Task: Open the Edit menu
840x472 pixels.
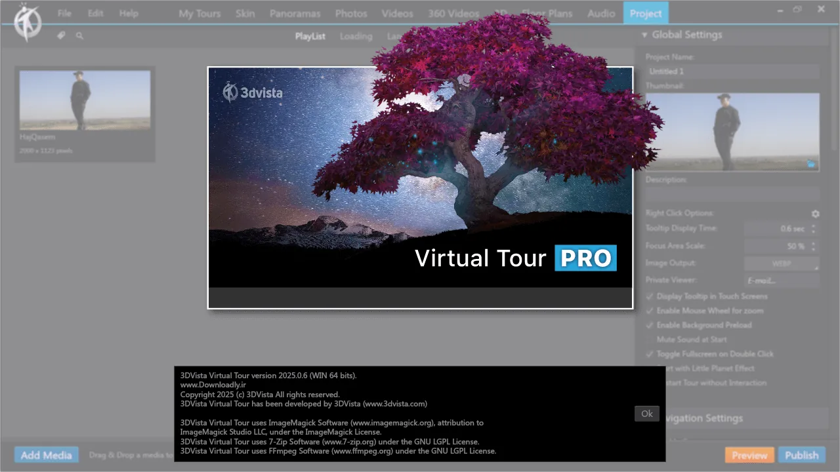Action: [x=96, y=13]
